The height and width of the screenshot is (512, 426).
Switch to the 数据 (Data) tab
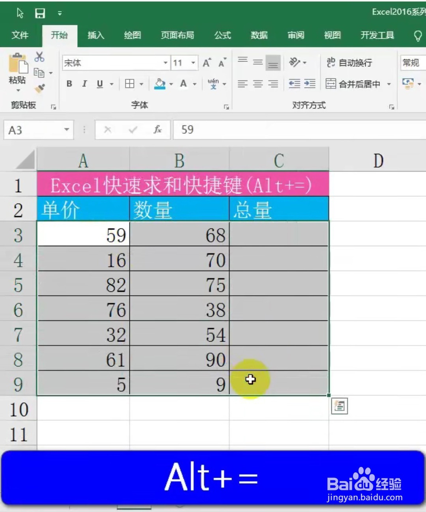[259, 35]
